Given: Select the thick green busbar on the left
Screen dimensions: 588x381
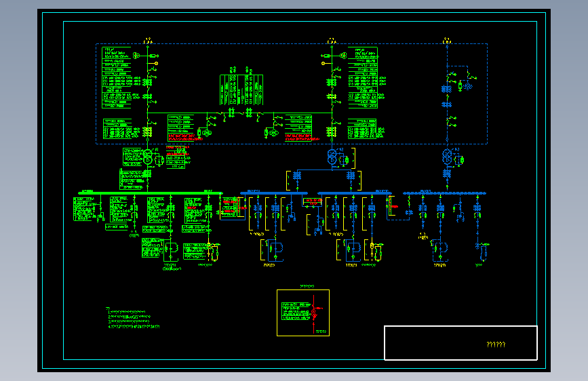Looking at the screenshot, I should [x=150, y=193].
